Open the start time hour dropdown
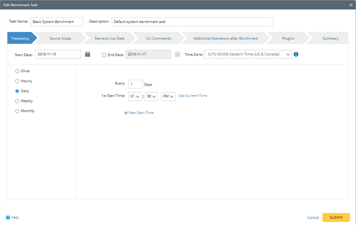 [135, 96]
